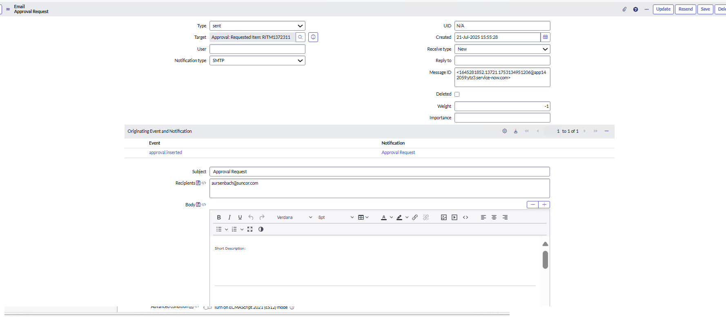Image resolution: width=726 pixels, height=317 pixels.
Task: Insert a link in the body editor
Action: coord(415,217)
